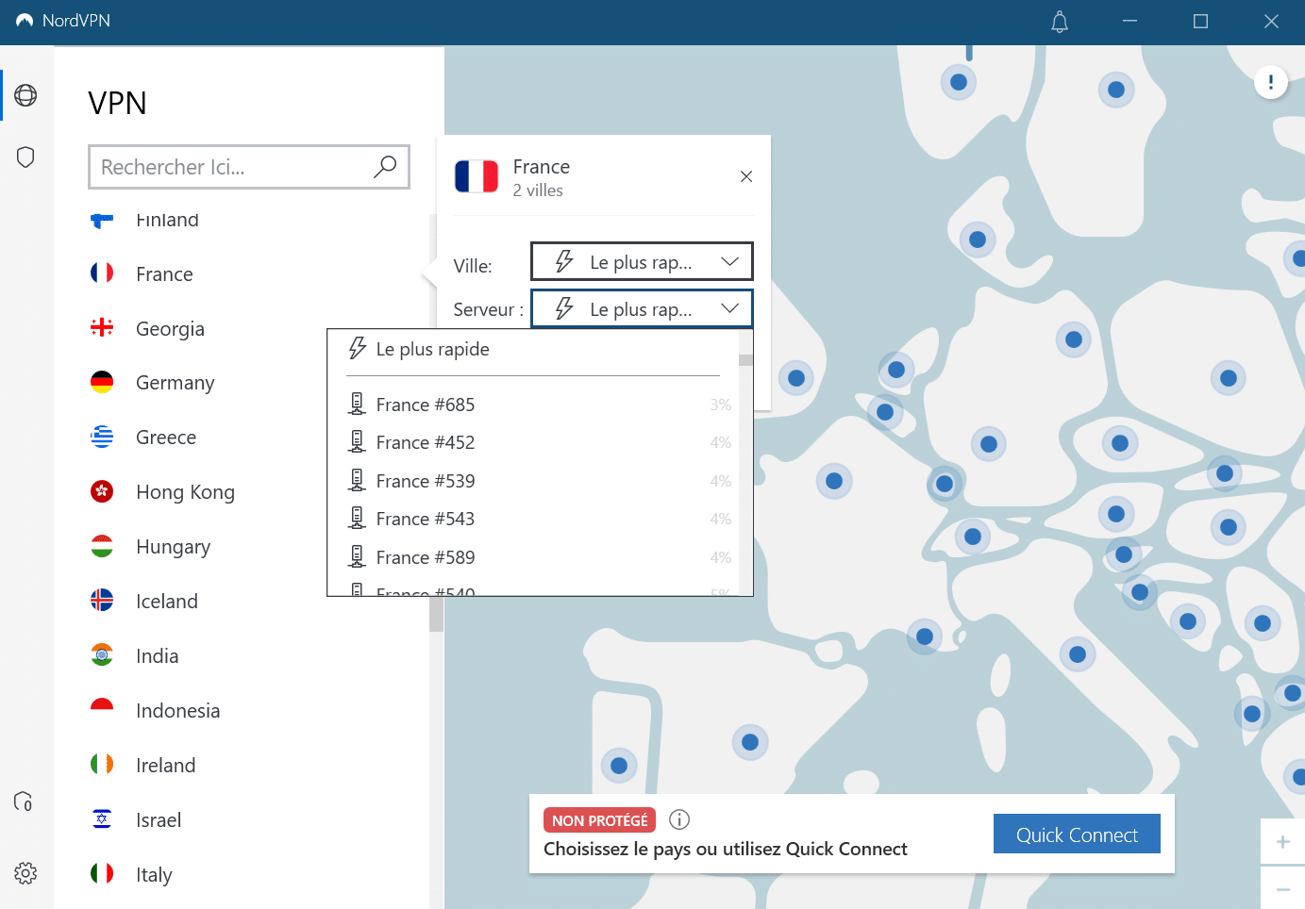Choose server France #539
The height and width of the screenshot is (909, 1305).
[533, 481]
